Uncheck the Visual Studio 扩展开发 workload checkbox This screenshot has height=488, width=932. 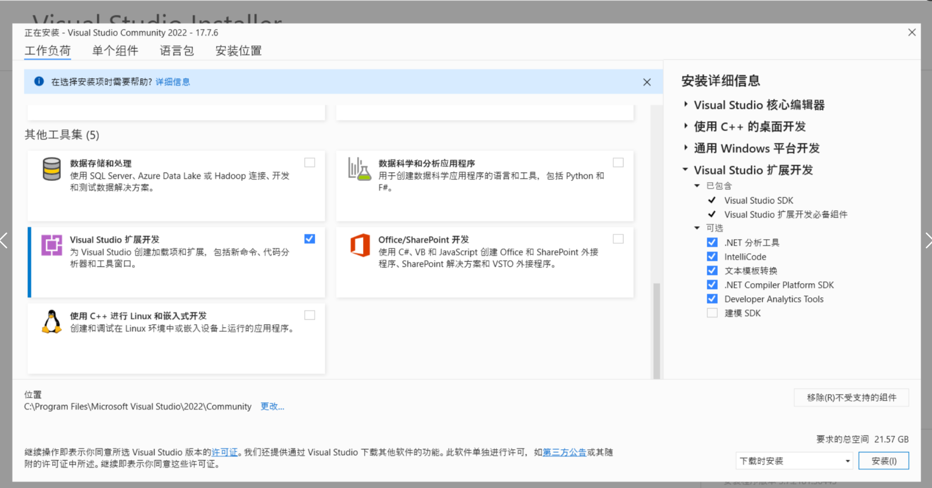click(x=309, y=239)
